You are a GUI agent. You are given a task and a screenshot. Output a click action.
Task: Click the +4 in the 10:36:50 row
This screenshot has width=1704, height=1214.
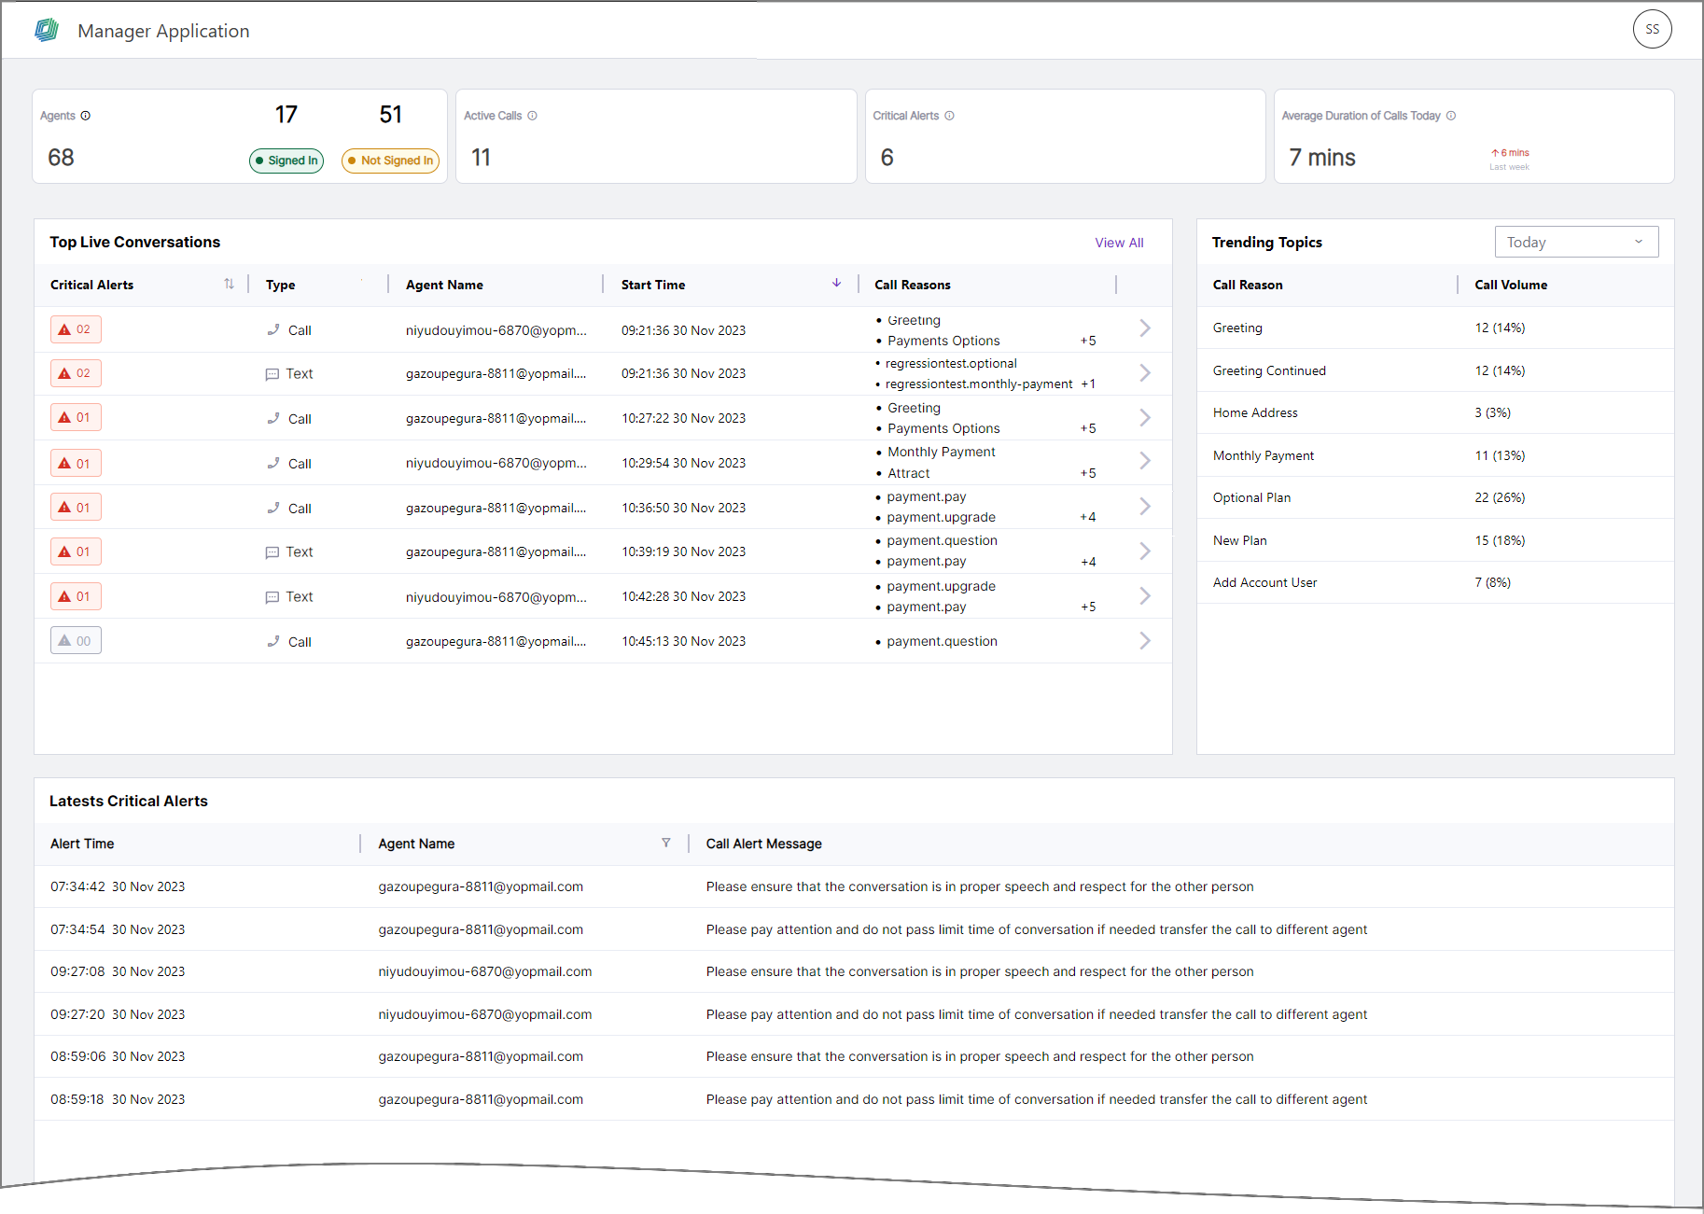1088,517
